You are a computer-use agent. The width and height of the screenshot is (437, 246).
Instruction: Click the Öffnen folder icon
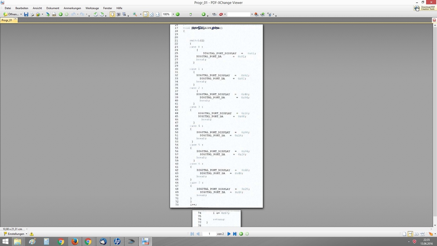5,14
